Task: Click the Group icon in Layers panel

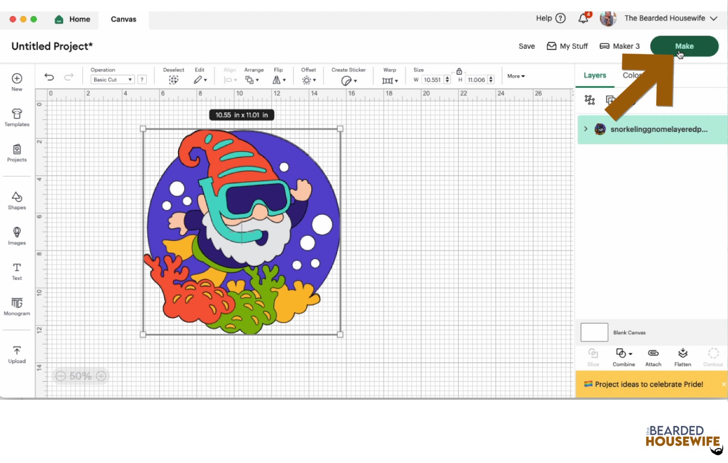Action: [590, 100]
